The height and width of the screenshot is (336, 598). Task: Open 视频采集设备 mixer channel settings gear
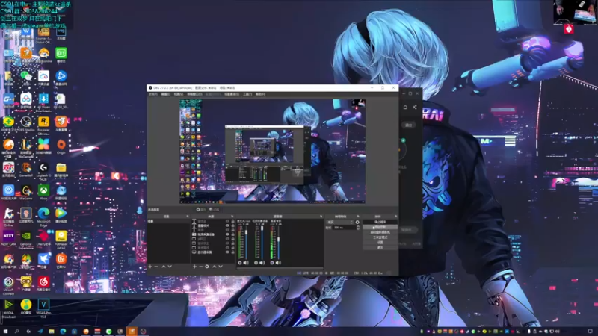coord(256,263)
